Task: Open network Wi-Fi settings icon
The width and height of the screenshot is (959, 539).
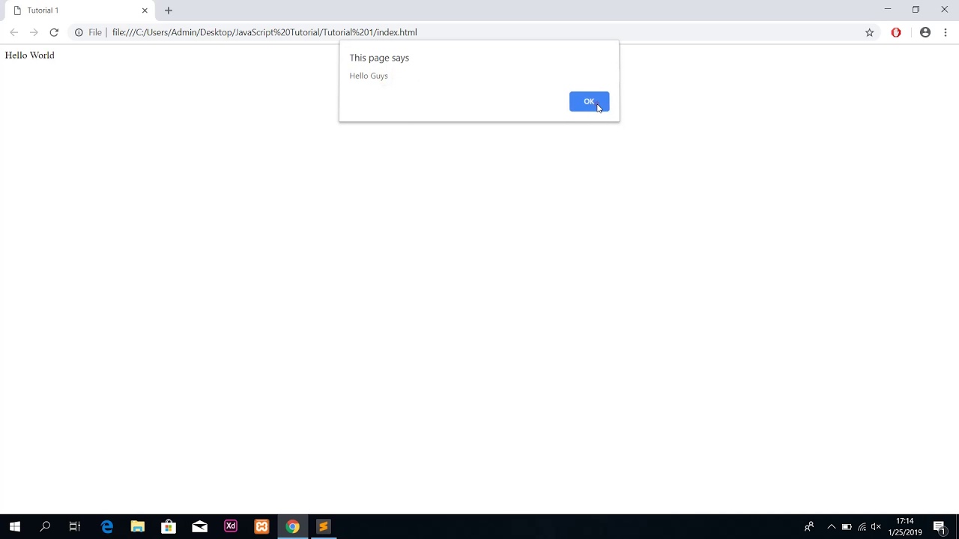Action: click(x=862, y=527)
